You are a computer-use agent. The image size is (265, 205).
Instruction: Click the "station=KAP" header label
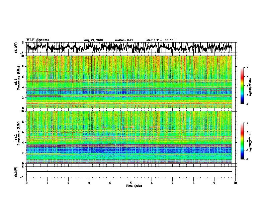(x=124, y=40)
